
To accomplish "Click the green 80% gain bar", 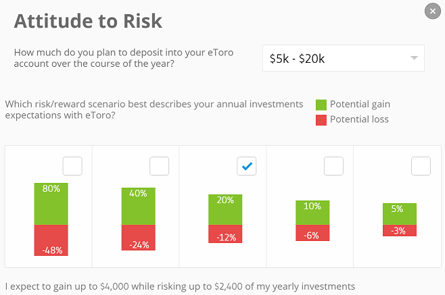I will (x=51, y=204).
